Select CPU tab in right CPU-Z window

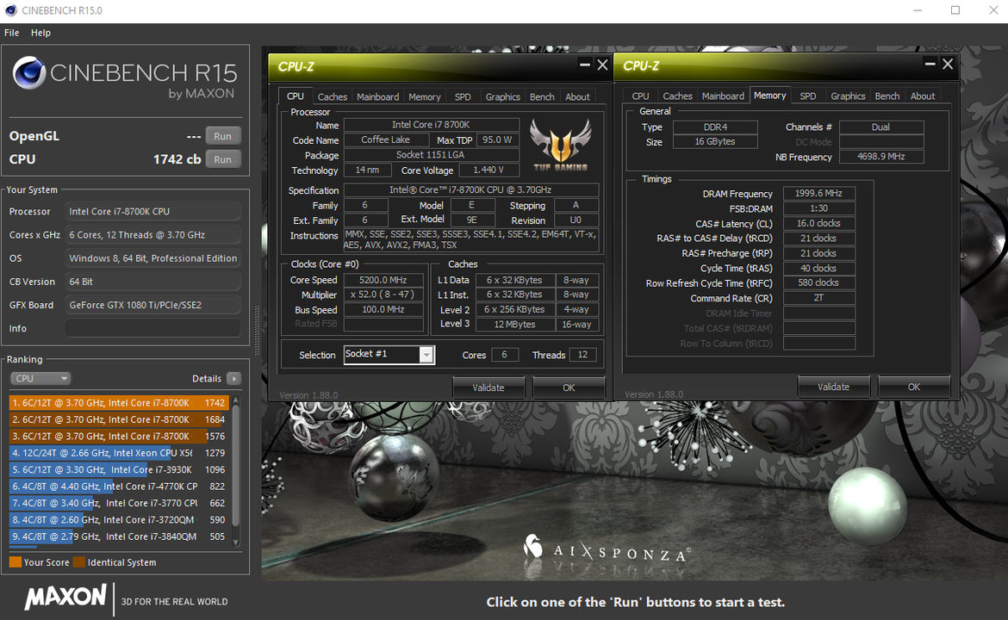tap(640, 96)
